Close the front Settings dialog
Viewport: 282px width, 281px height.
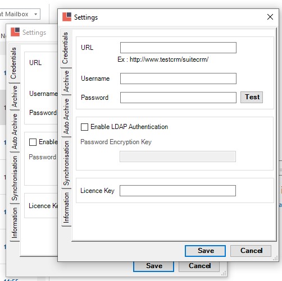point(270,17)
